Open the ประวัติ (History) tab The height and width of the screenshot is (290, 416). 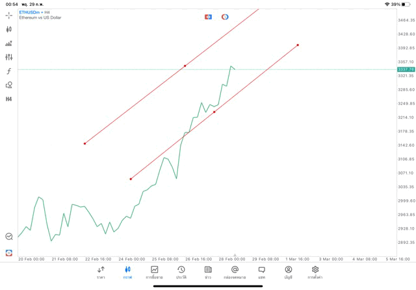point(181,272)
